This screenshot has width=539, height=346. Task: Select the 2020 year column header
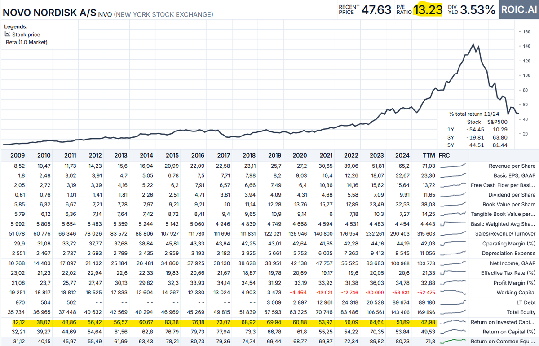(x=300, y=155)
